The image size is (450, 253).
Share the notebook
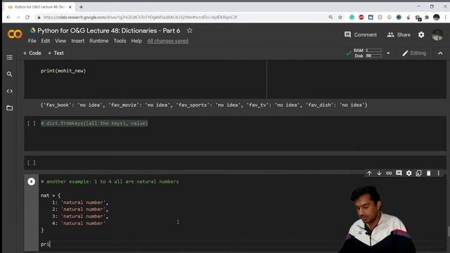[x=399, y=34]
